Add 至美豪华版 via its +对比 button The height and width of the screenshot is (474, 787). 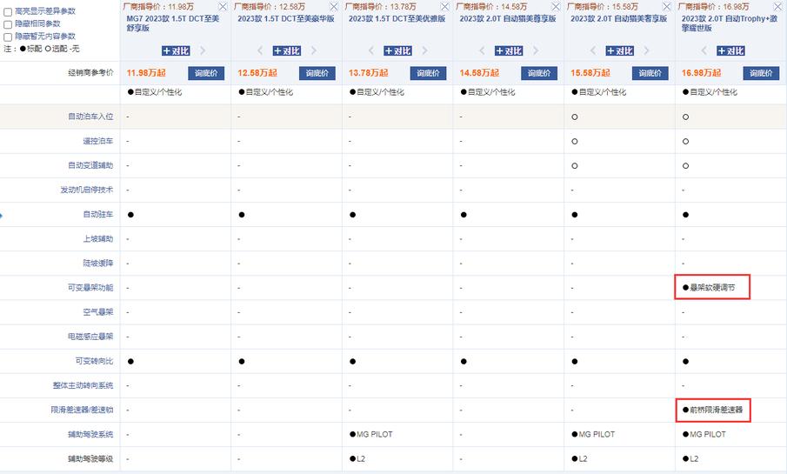coord(287,50)
